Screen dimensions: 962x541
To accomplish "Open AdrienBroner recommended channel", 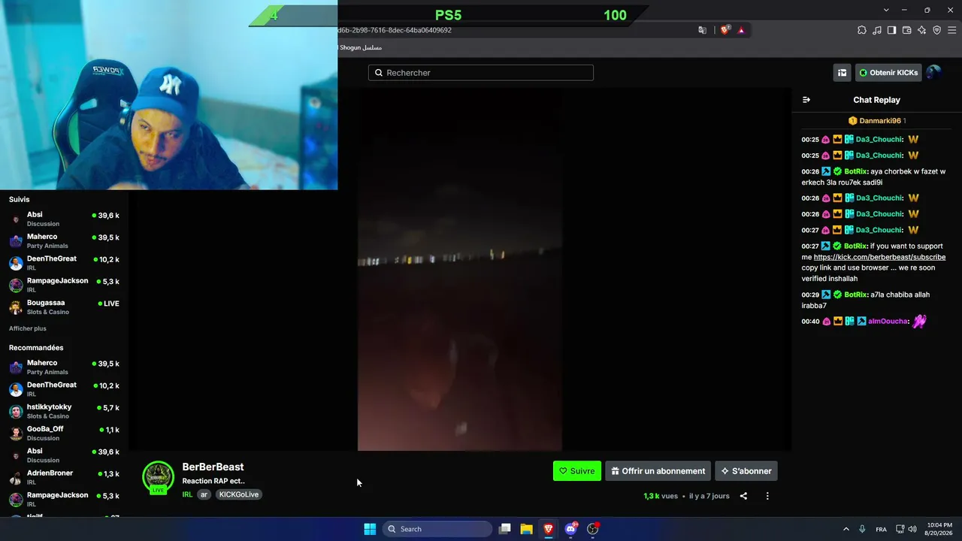I will 64,477.
